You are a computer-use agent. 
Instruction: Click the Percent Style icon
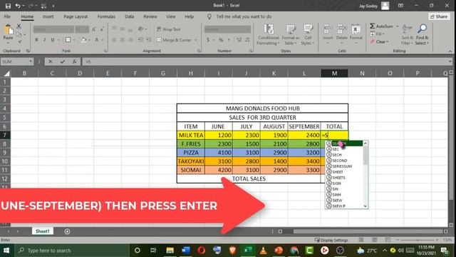click(x=221, y=40)
